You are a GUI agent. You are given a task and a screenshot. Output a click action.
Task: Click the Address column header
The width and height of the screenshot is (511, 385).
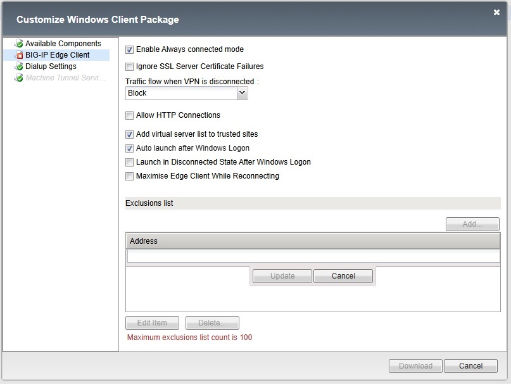tap(313, 241)
